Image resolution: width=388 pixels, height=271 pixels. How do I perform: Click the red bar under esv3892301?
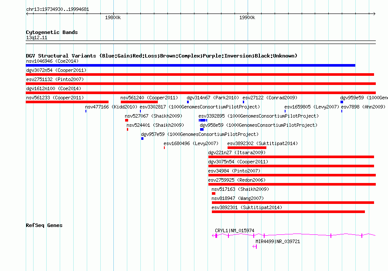pos(288,212)
